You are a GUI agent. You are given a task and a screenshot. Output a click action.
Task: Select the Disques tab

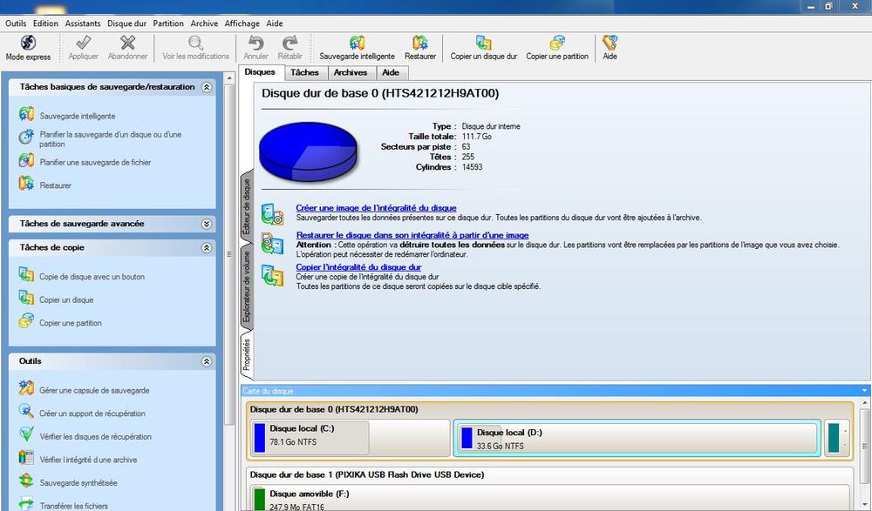pyautogui.click(x=260, y=71)
